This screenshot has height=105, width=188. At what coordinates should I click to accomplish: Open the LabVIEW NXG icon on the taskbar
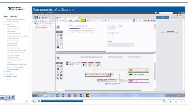click(x=88, y=95)
